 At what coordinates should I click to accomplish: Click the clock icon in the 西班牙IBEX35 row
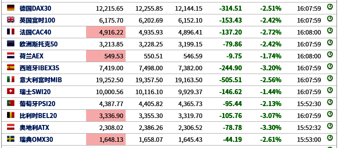point(330,67)
